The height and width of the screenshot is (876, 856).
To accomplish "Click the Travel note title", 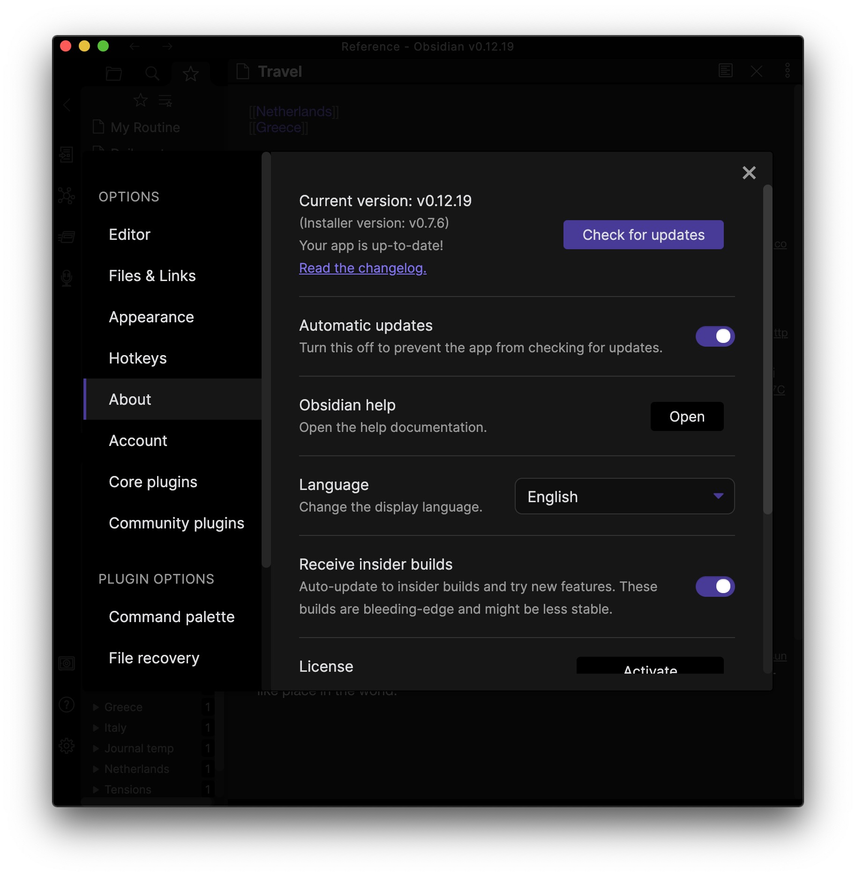I will (280, 71).
